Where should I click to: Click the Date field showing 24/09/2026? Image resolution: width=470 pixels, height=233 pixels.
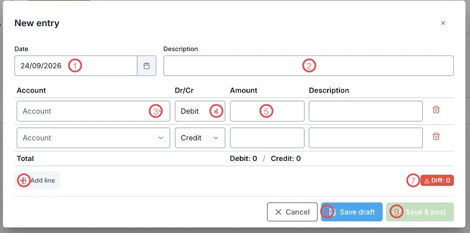76,66
